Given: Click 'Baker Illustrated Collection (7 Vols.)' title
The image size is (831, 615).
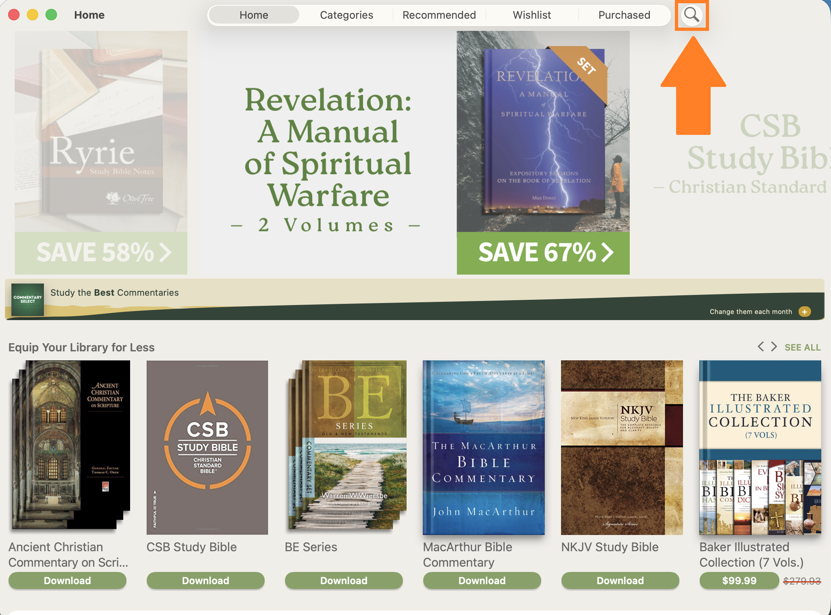Looking at the screenshot, I should pyautogui.click(x=752, y=554).
